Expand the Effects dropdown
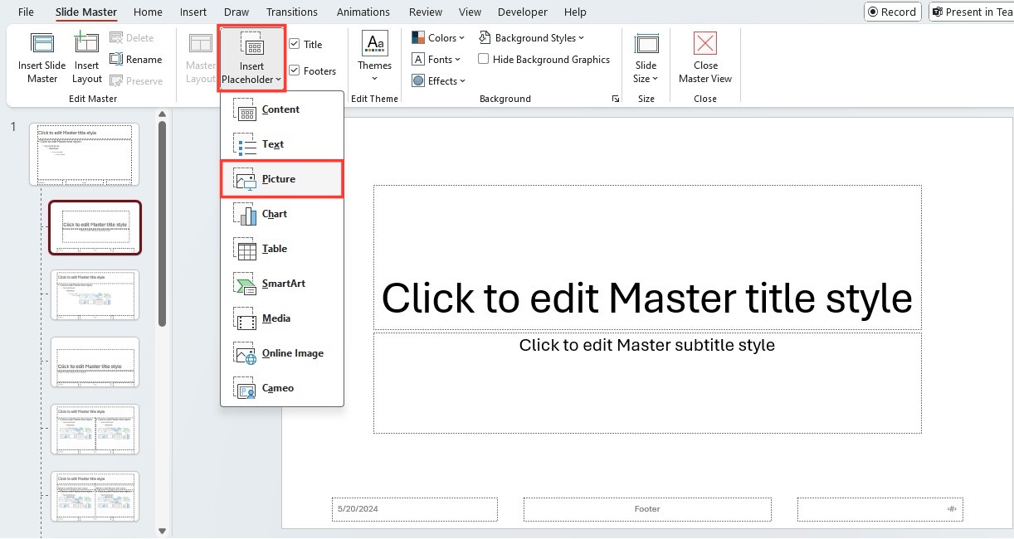 click(439, 81)
